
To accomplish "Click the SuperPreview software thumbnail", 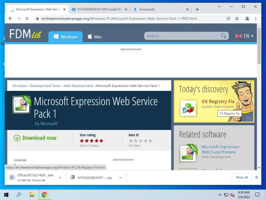I will click(188, 153).
